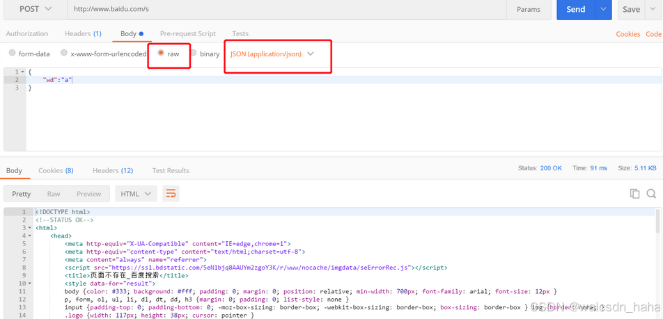Viewport: 663px width, 319px height.
Task: Open the Params editor
Action: point(529,9)
